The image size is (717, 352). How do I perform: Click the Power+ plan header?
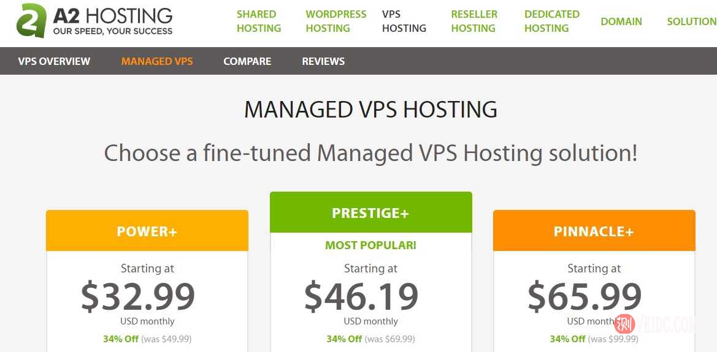click(x=147, y=231)
